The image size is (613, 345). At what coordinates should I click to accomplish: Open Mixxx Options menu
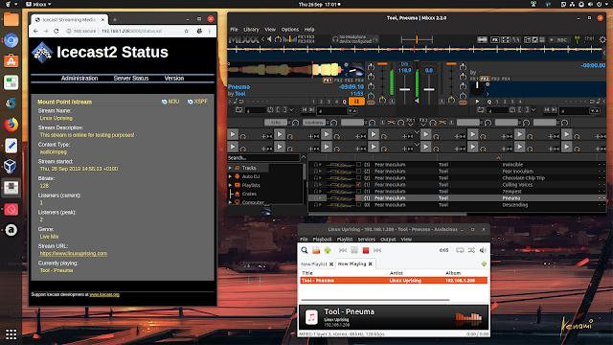(289, 30)
